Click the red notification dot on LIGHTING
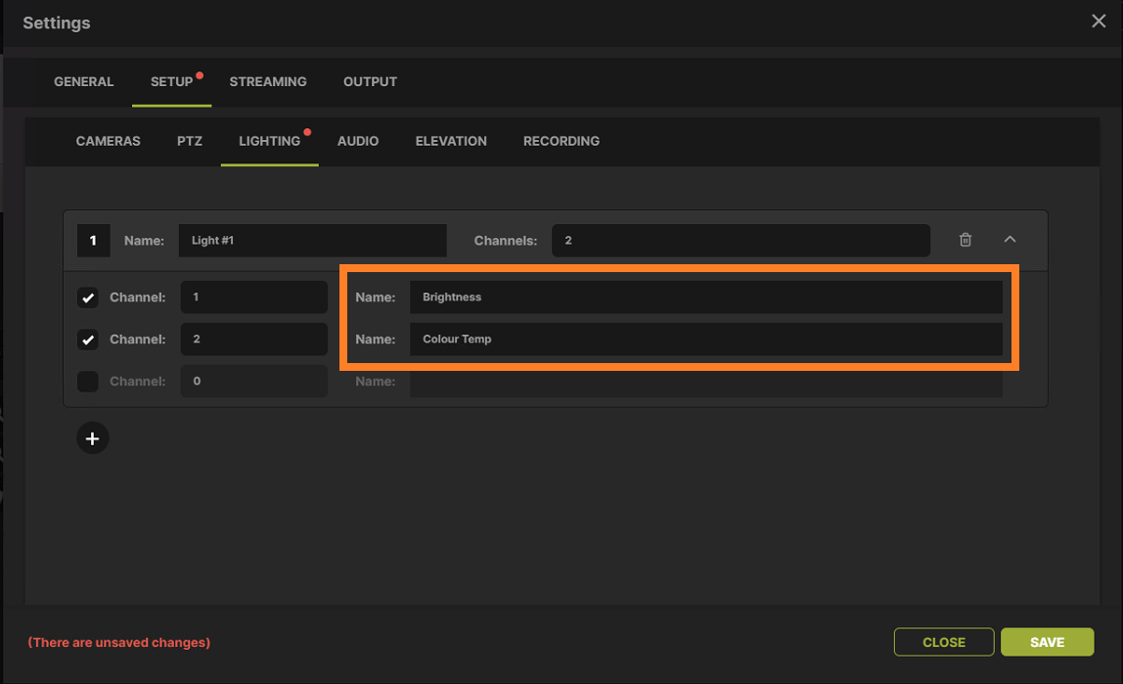Image resolution: width=1123 pixels, height=684 pixels. 307,130
